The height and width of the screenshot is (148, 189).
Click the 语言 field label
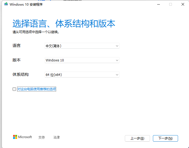pyautogui.click(x=17, y=46)
